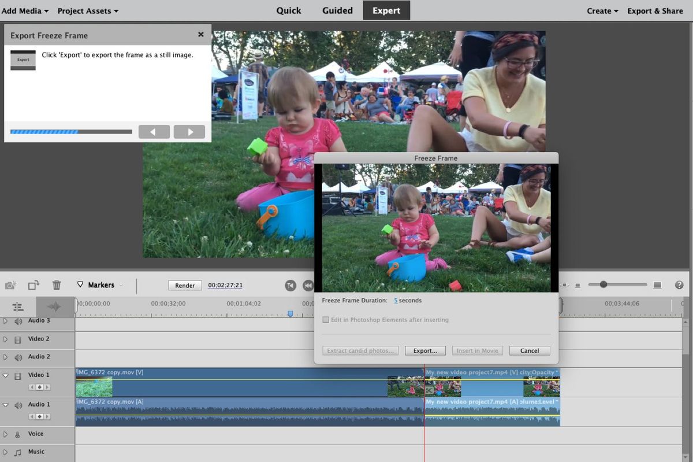Cancel the Freeze Frame dialog
This screenshot has height=462, width=693.
coord(528,350)
